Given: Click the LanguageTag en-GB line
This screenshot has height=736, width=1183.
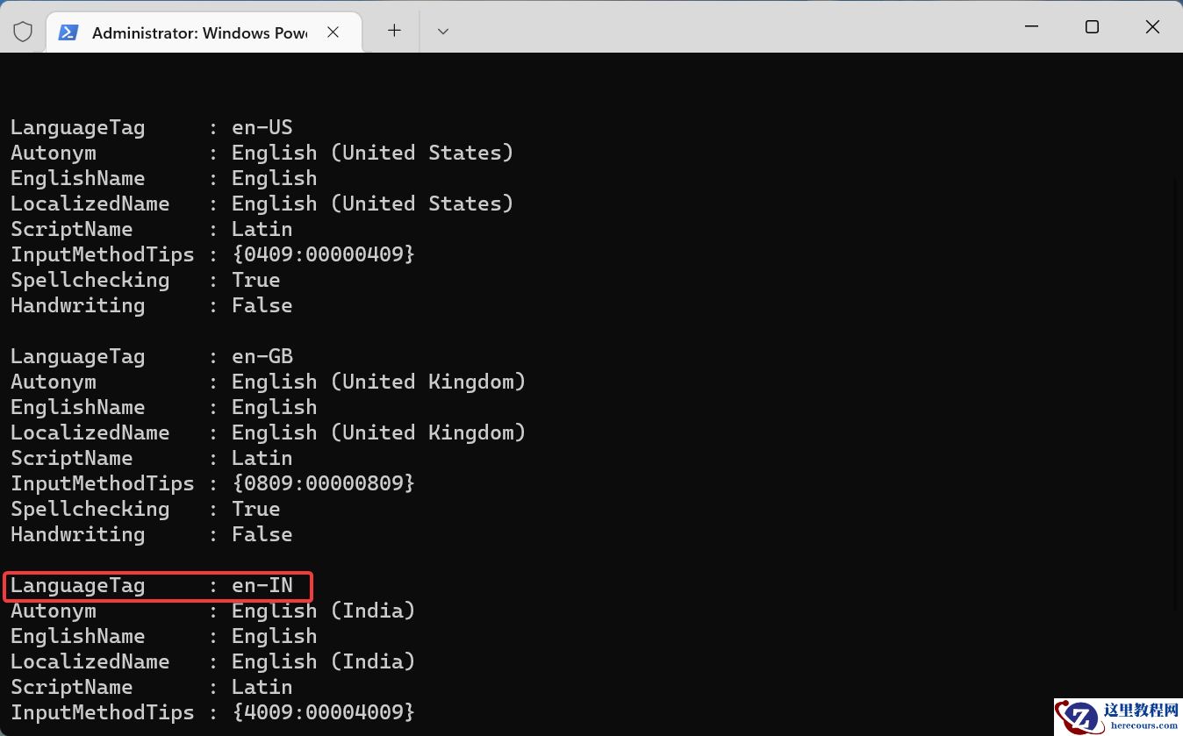Looking at the screenshot, I should coord(152,356).
